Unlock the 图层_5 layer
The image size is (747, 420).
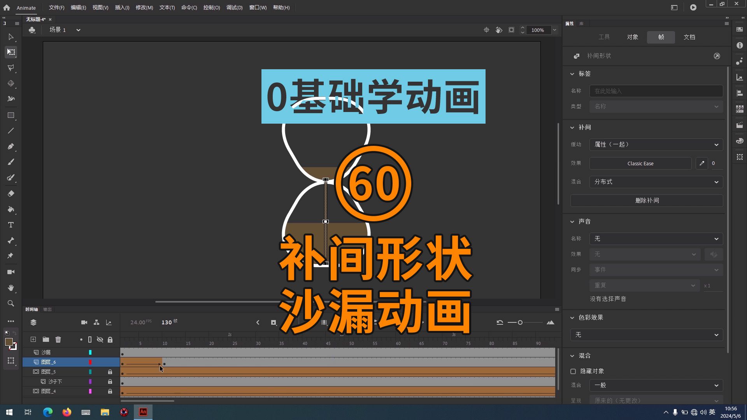coord(110,371)
